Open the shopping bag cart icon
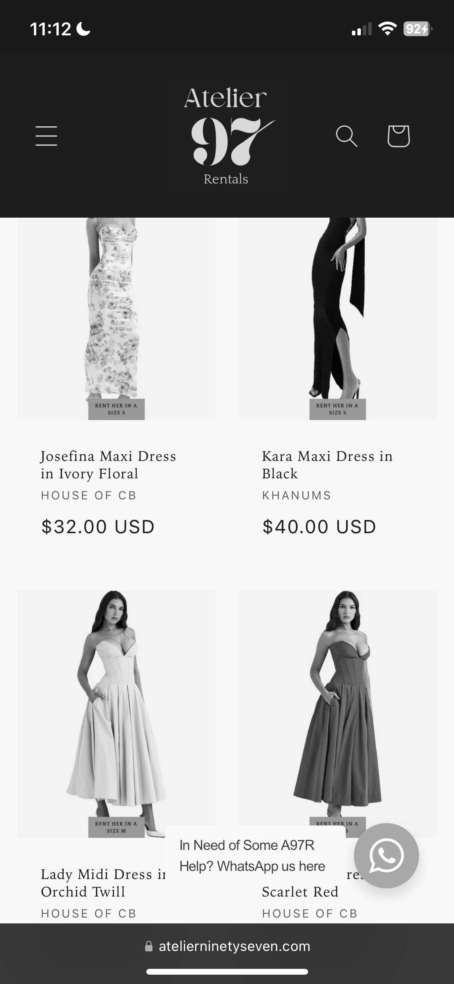This screenshot has height=984, width=454. pyautogui.click(x=399, y=136)
